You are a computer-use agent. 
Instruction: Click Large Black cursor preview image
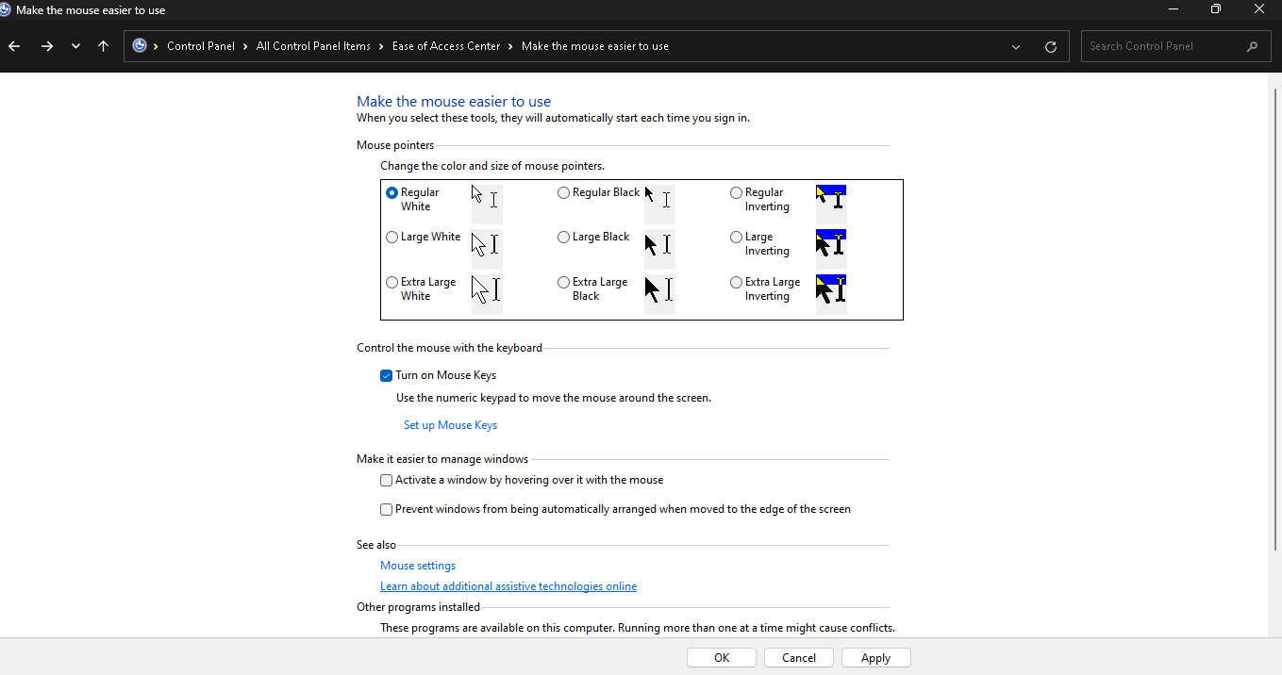point(659,247)
